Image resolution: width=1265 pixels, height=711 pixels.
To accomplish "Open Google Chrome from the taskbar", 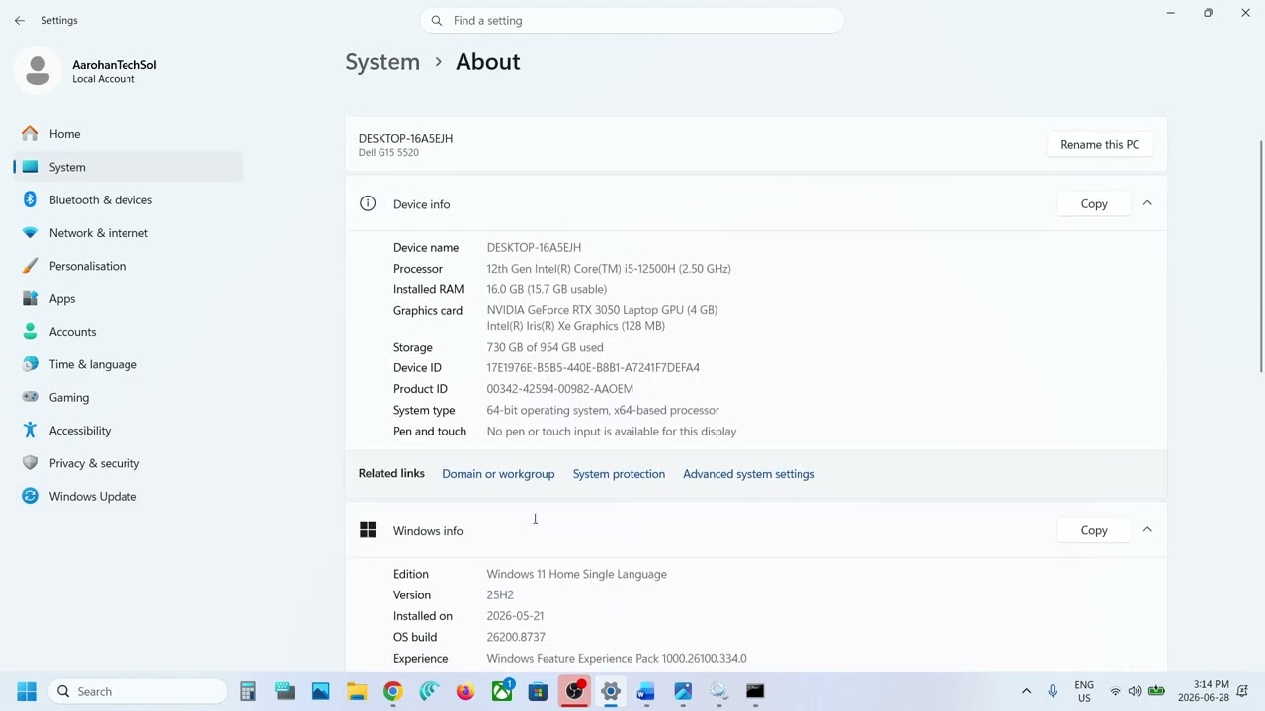I will [x=393, y=691].
